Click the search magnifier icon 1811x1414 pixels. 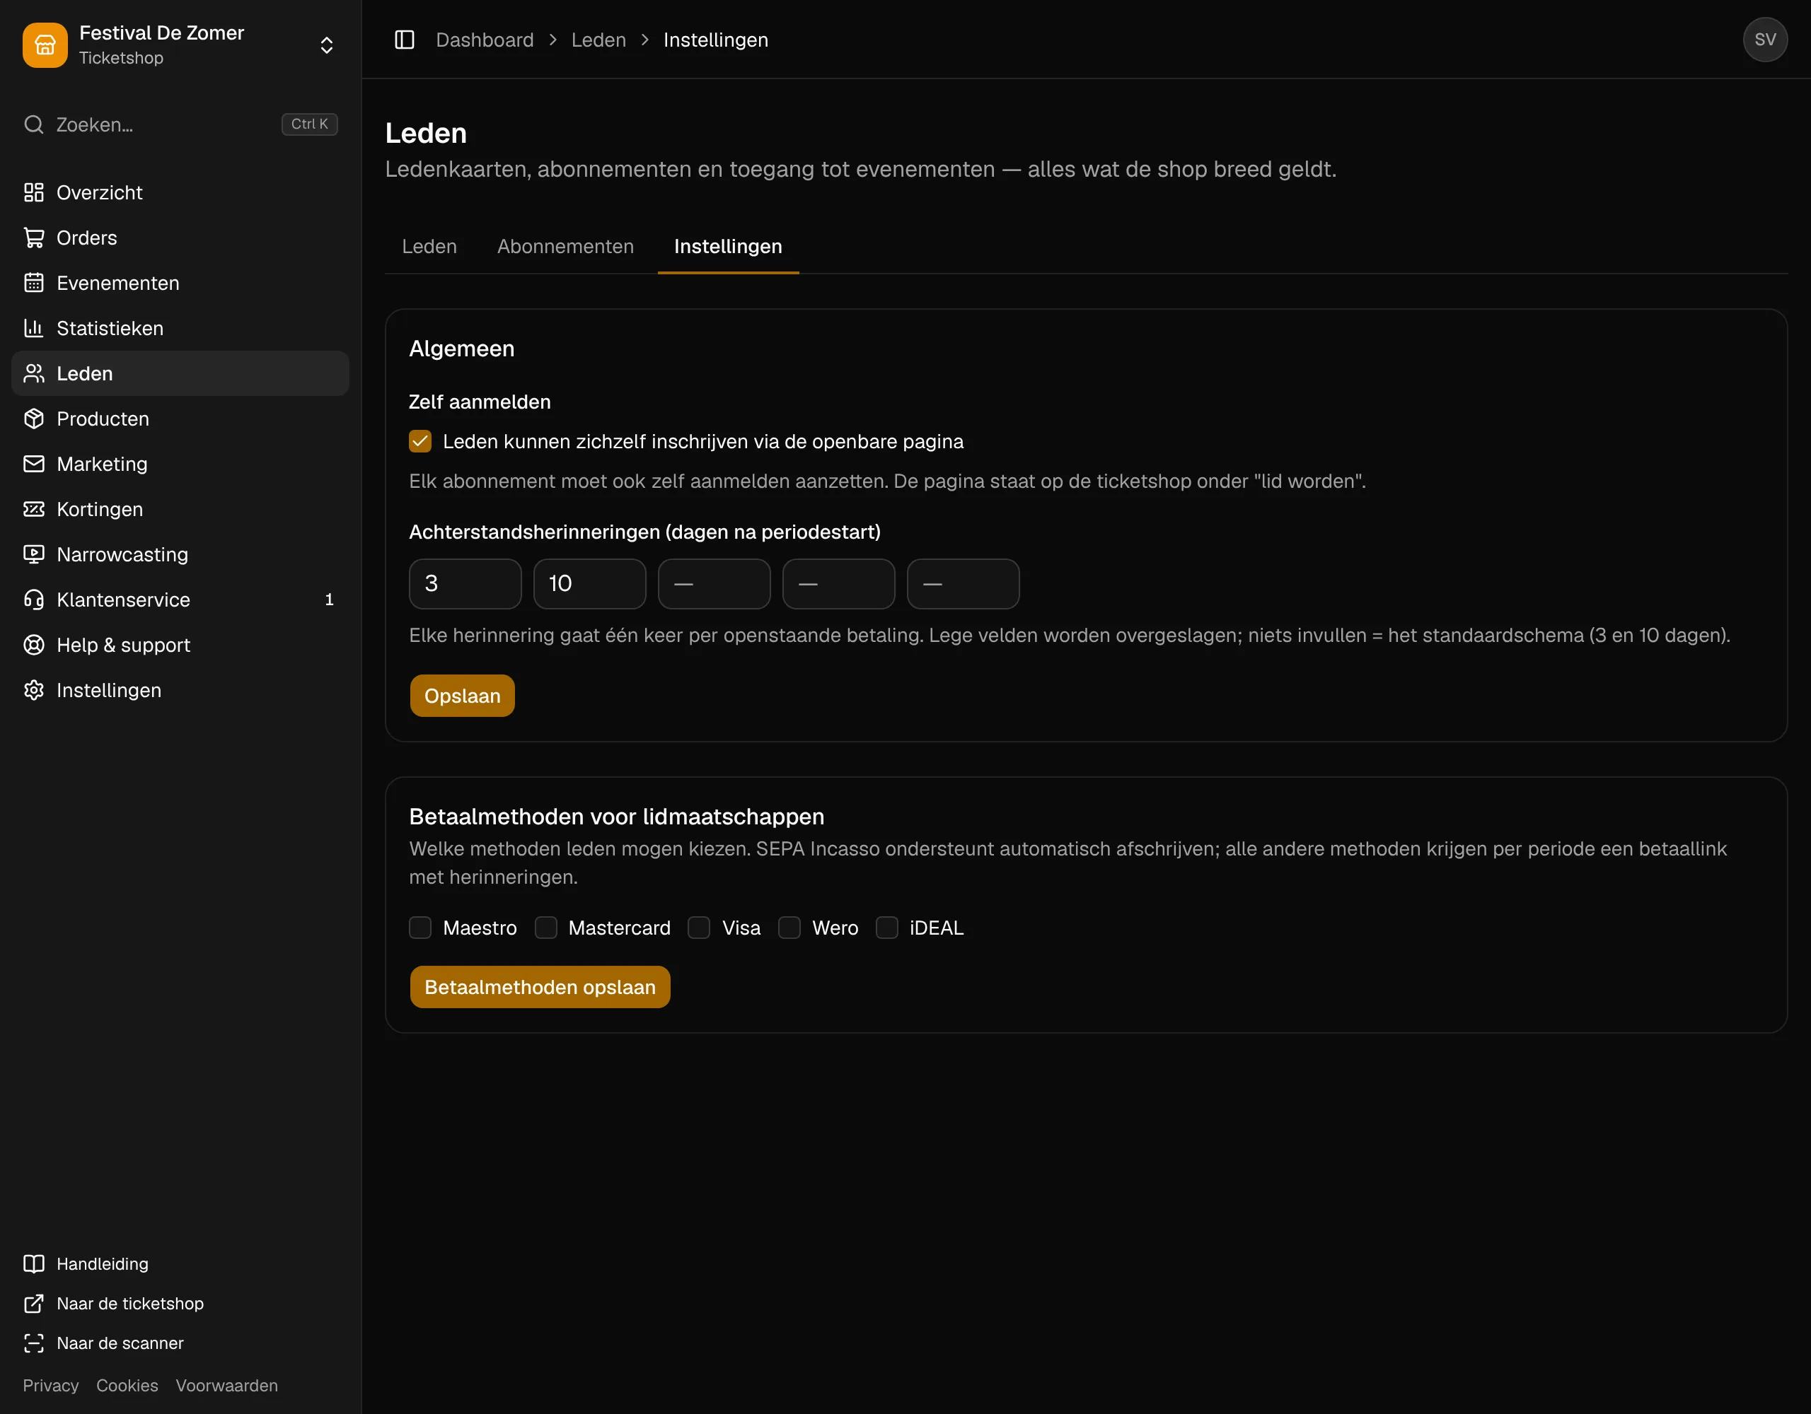click(34, 124)
